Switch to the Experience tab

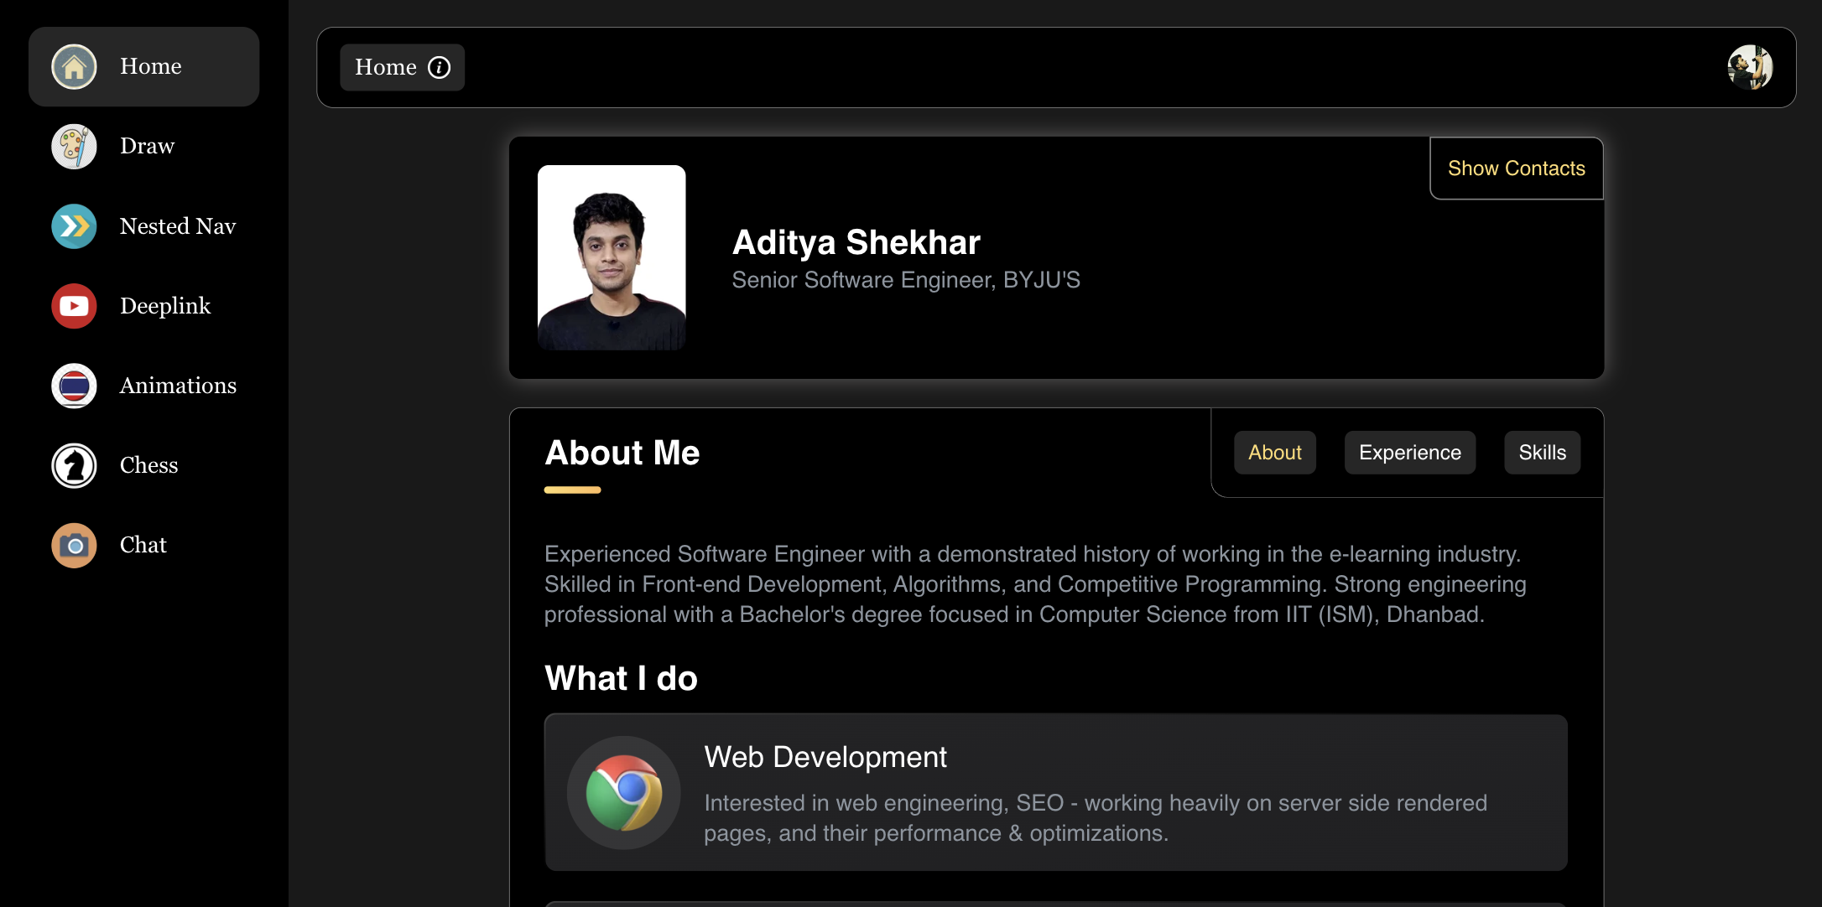pyautogui.click(x=1409, y=452)
